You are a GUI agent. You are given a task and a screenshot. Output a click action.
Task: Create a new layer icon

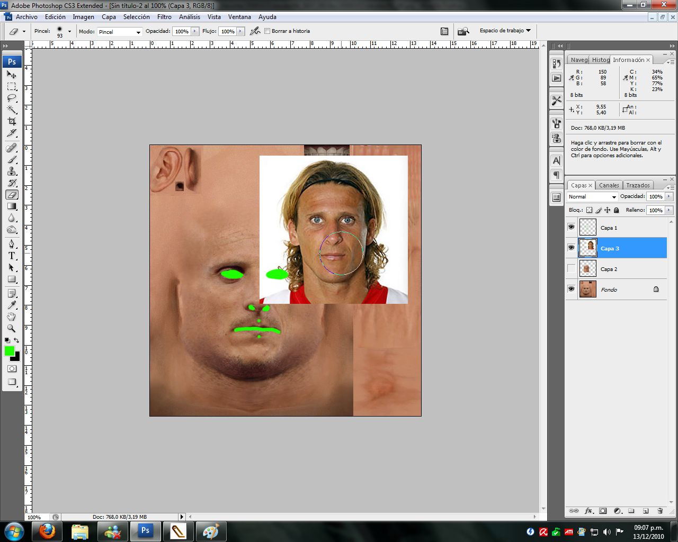pos(646,511)
